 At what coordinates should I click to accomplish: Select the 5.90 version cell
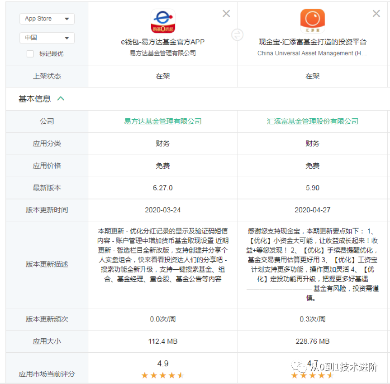312,188
